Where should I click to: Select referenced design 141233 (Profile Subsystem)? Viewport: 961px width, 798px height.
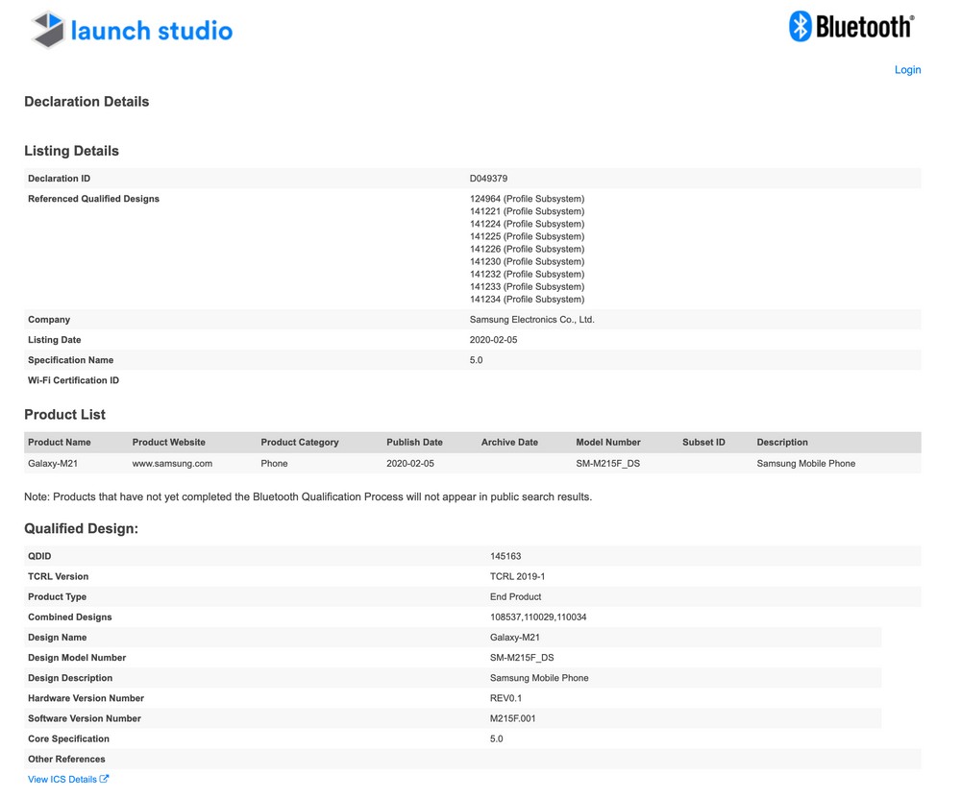pyautogui.click(x=527, y=286)
